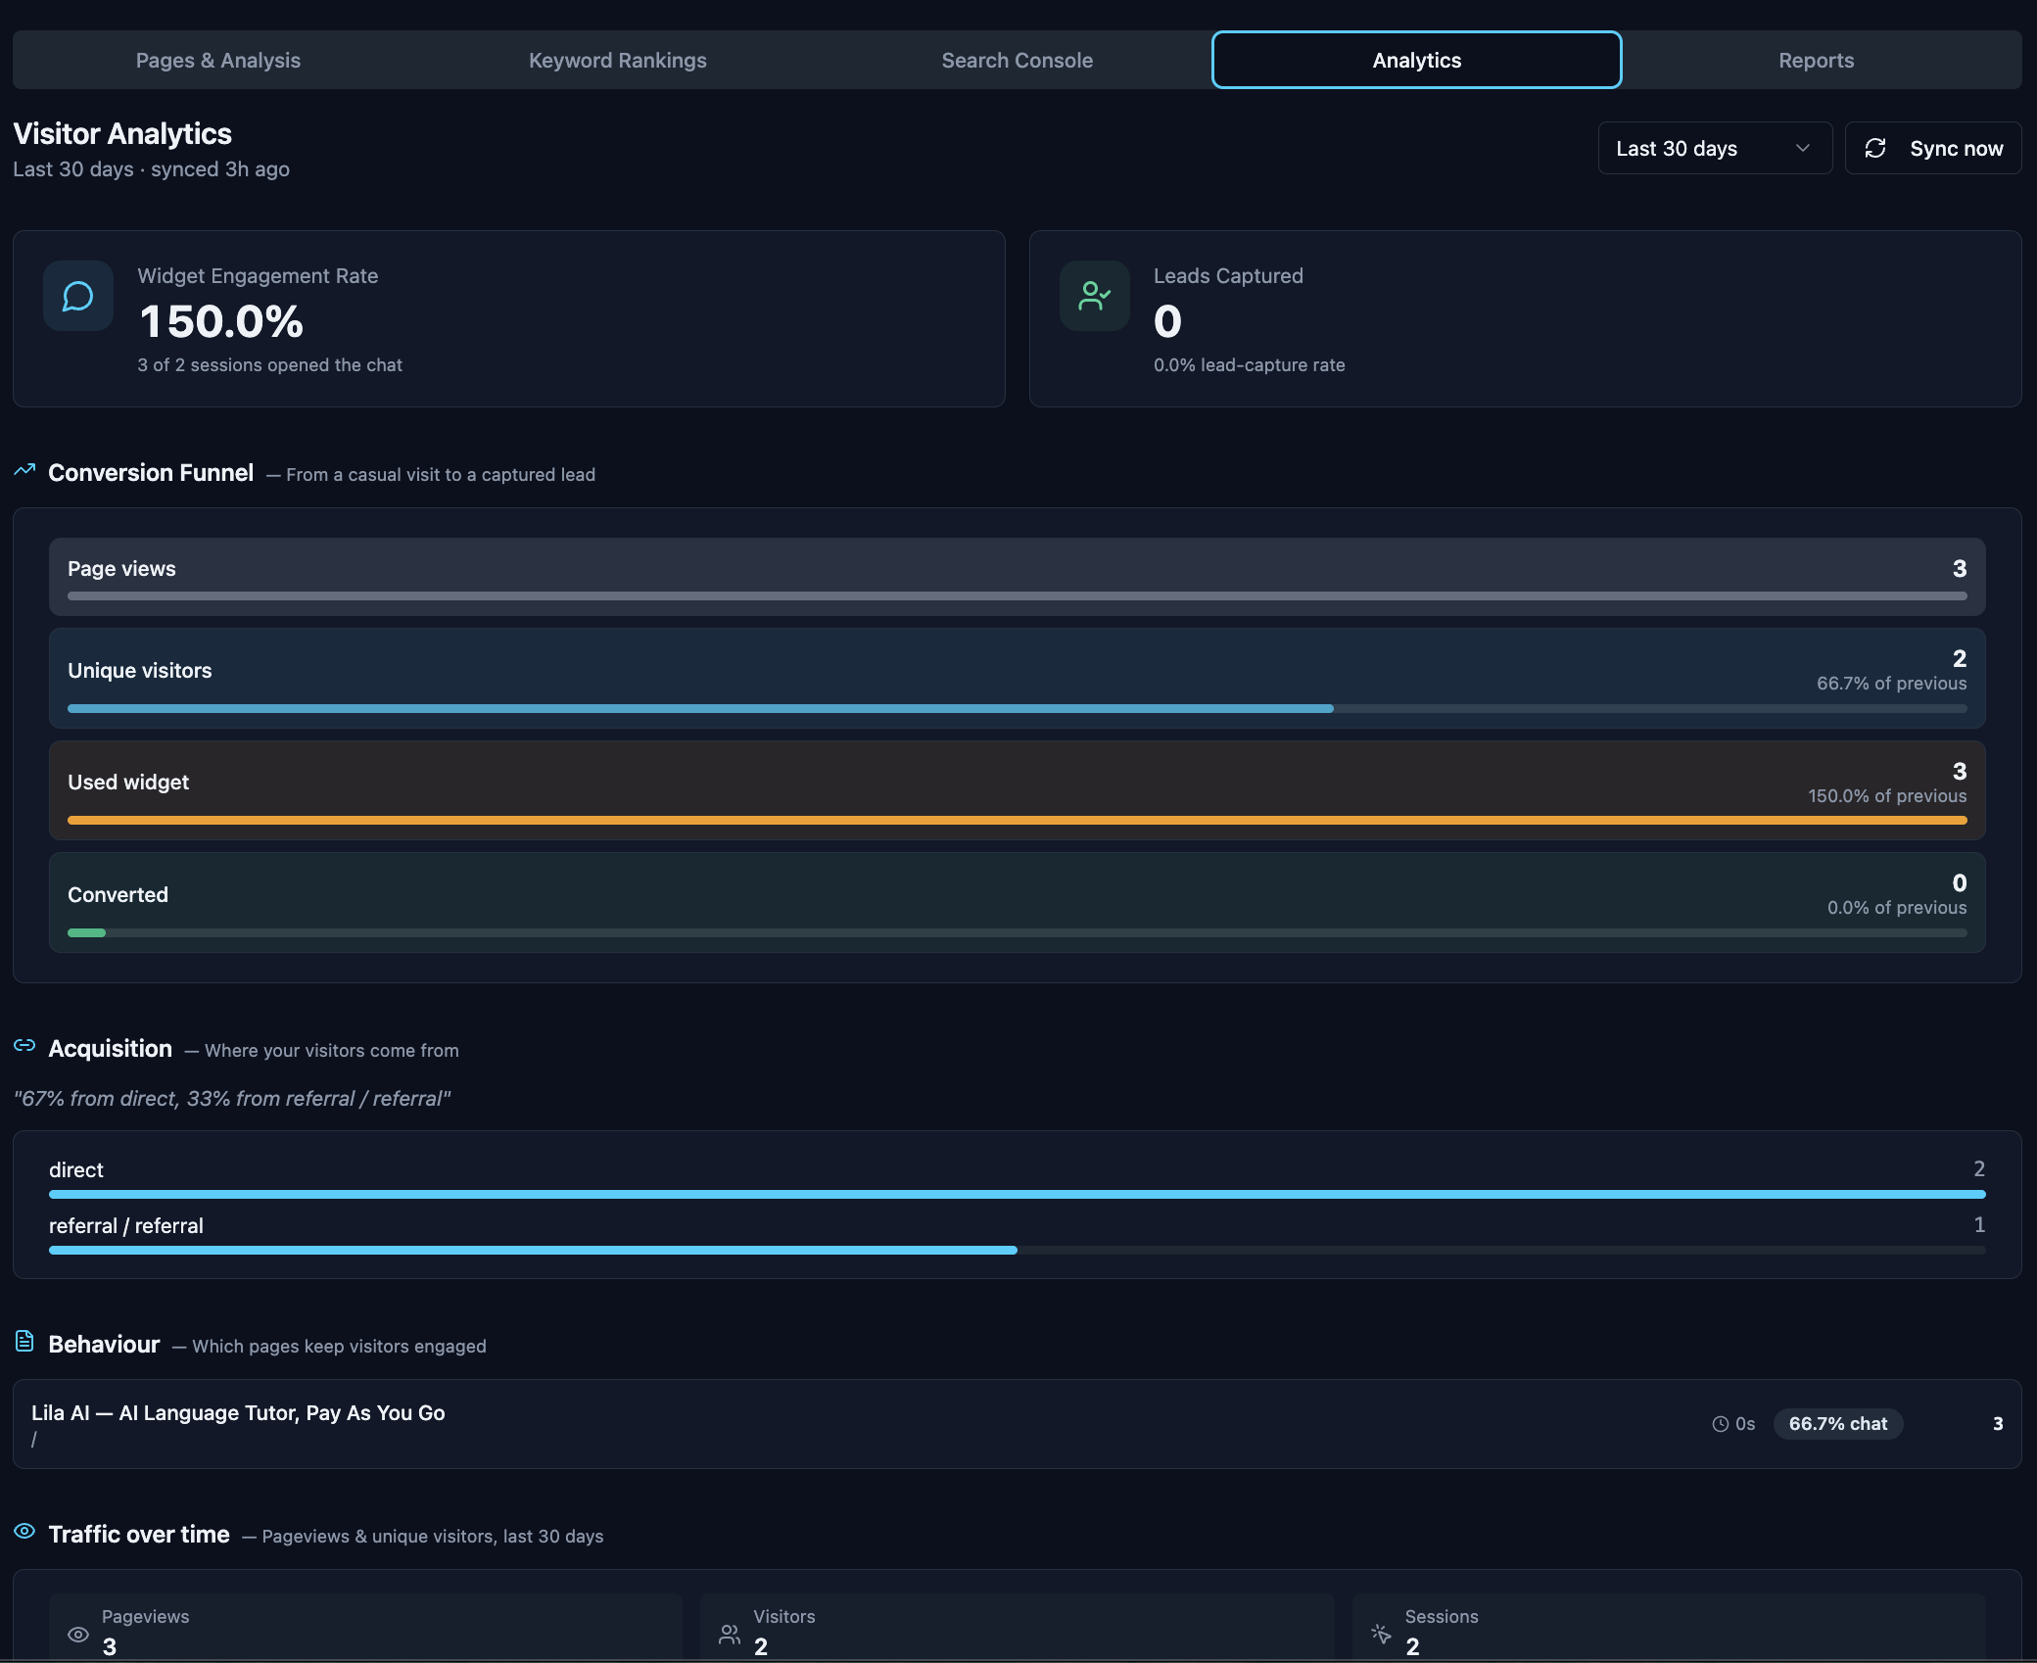Go to the Reports tab

(1816, 60)
